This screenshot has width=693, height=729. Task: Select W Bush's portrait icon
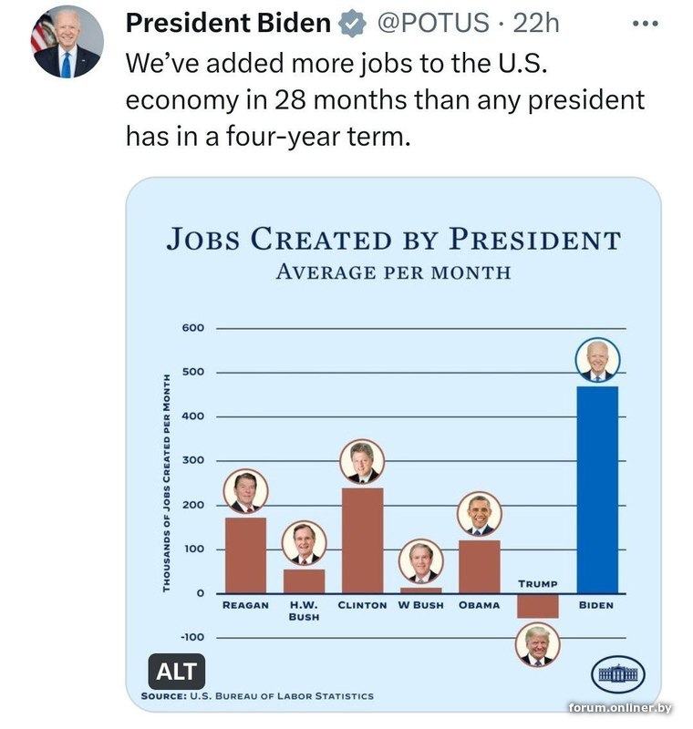click(x=421, y=561)
